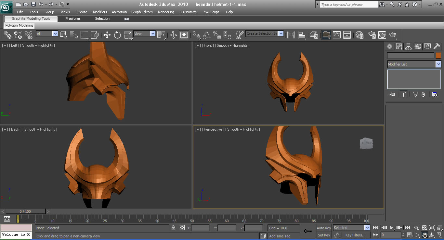This screenshot has height=240, width=444.
Task: Open the Key Filters dialog
Action: (356, 235)
